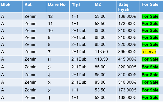Select the 2+1Dub type cell for apartment 9
Viewport: 163px width, 102px height.
81,38
